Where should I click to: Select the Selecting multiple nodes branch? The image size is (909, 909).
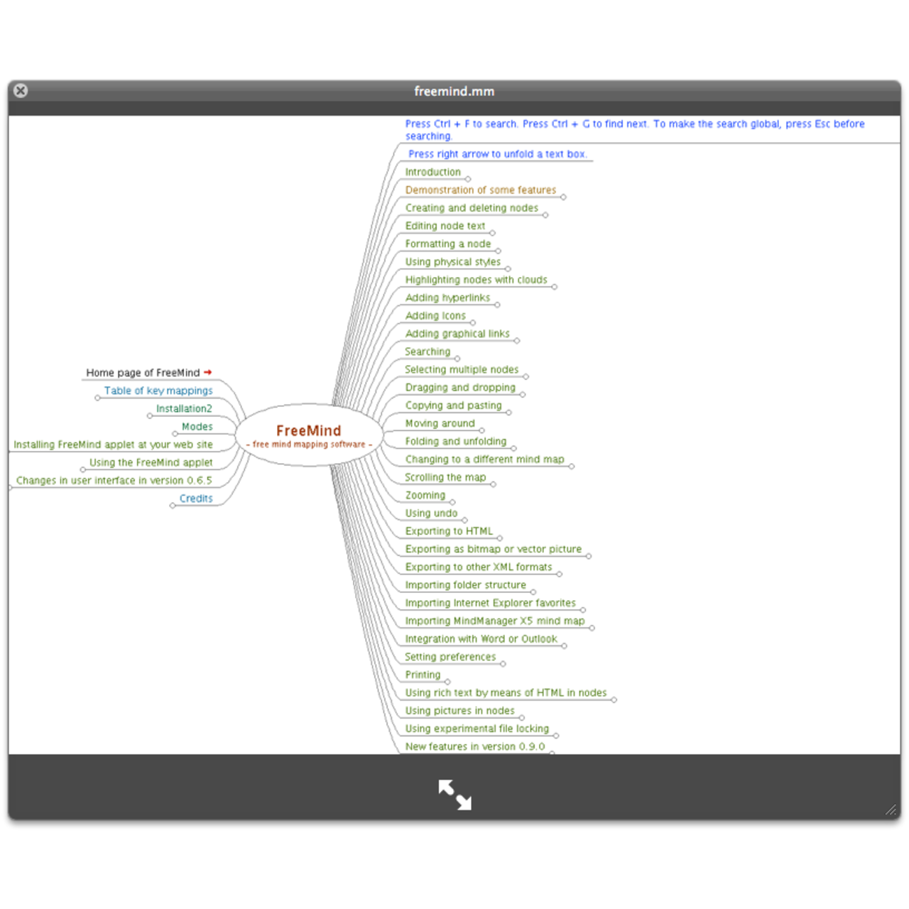pyautogui.click(x=462, y=369)
